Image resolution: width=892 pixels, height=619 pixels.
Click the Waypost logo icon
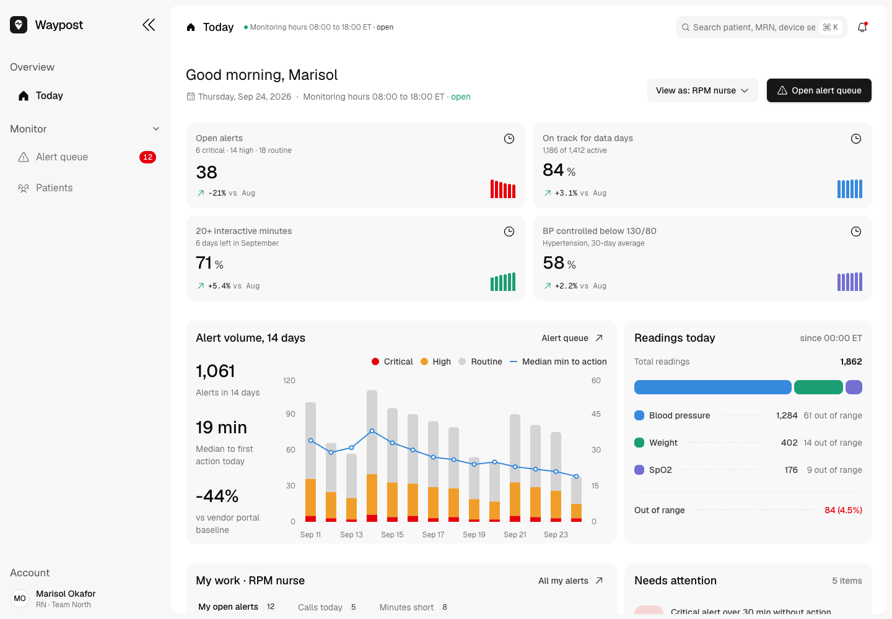click(x=19, y=25)
